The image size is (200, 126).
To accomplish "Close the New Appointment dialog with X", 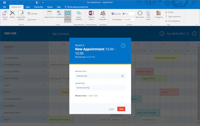I will (123, 45).
